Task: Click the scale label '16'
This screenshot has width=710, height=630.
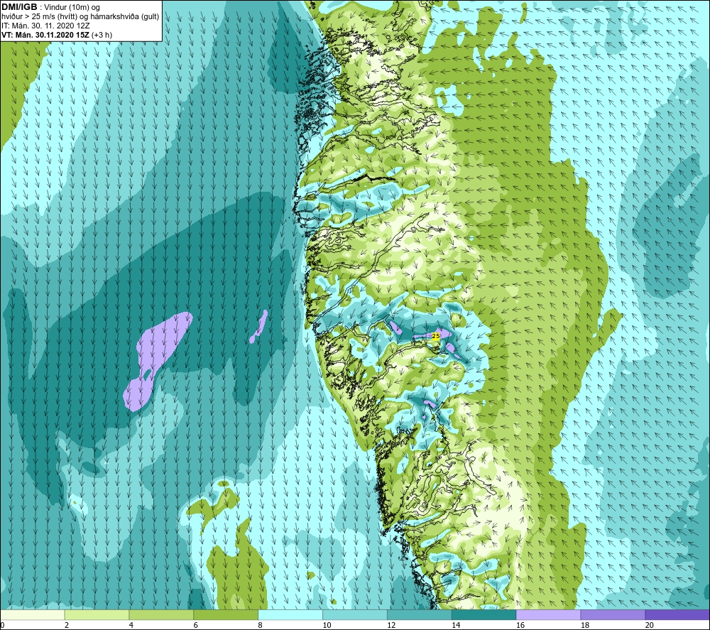Action: (x=520, y=626)
